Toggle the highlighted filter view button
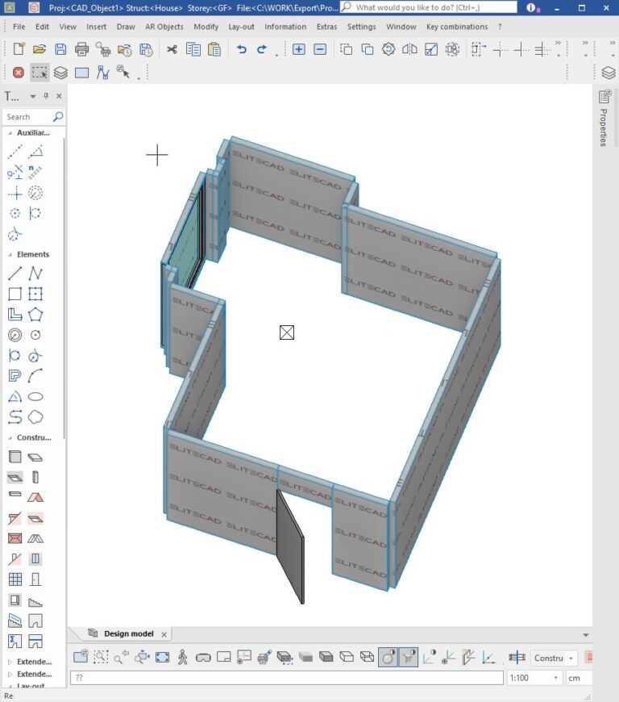The width and height of the screenshot is (619, 702). click(x=409, y=657)
